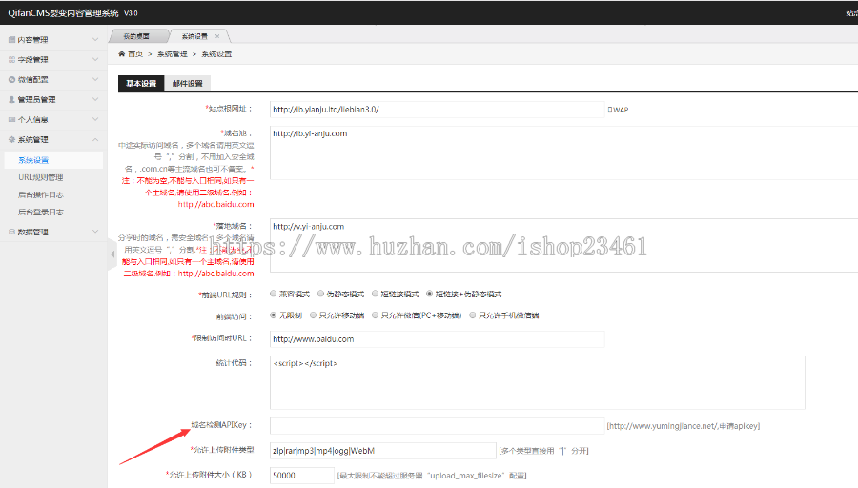This screenshot has height=488, width=858.
Task: Expand the 个人信息 chevron
Action: 95,120
